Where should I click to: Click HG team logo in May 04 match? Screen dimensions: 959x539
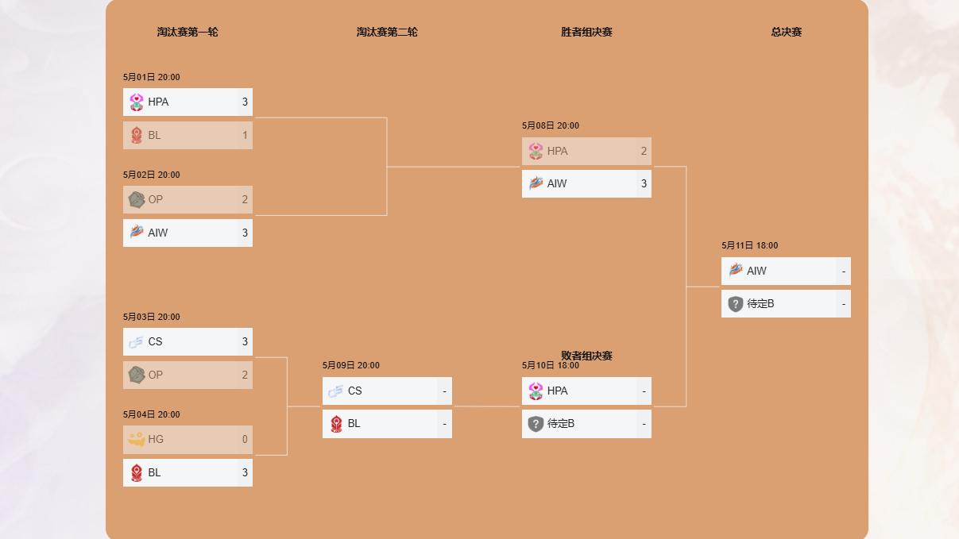click(137, 439)
